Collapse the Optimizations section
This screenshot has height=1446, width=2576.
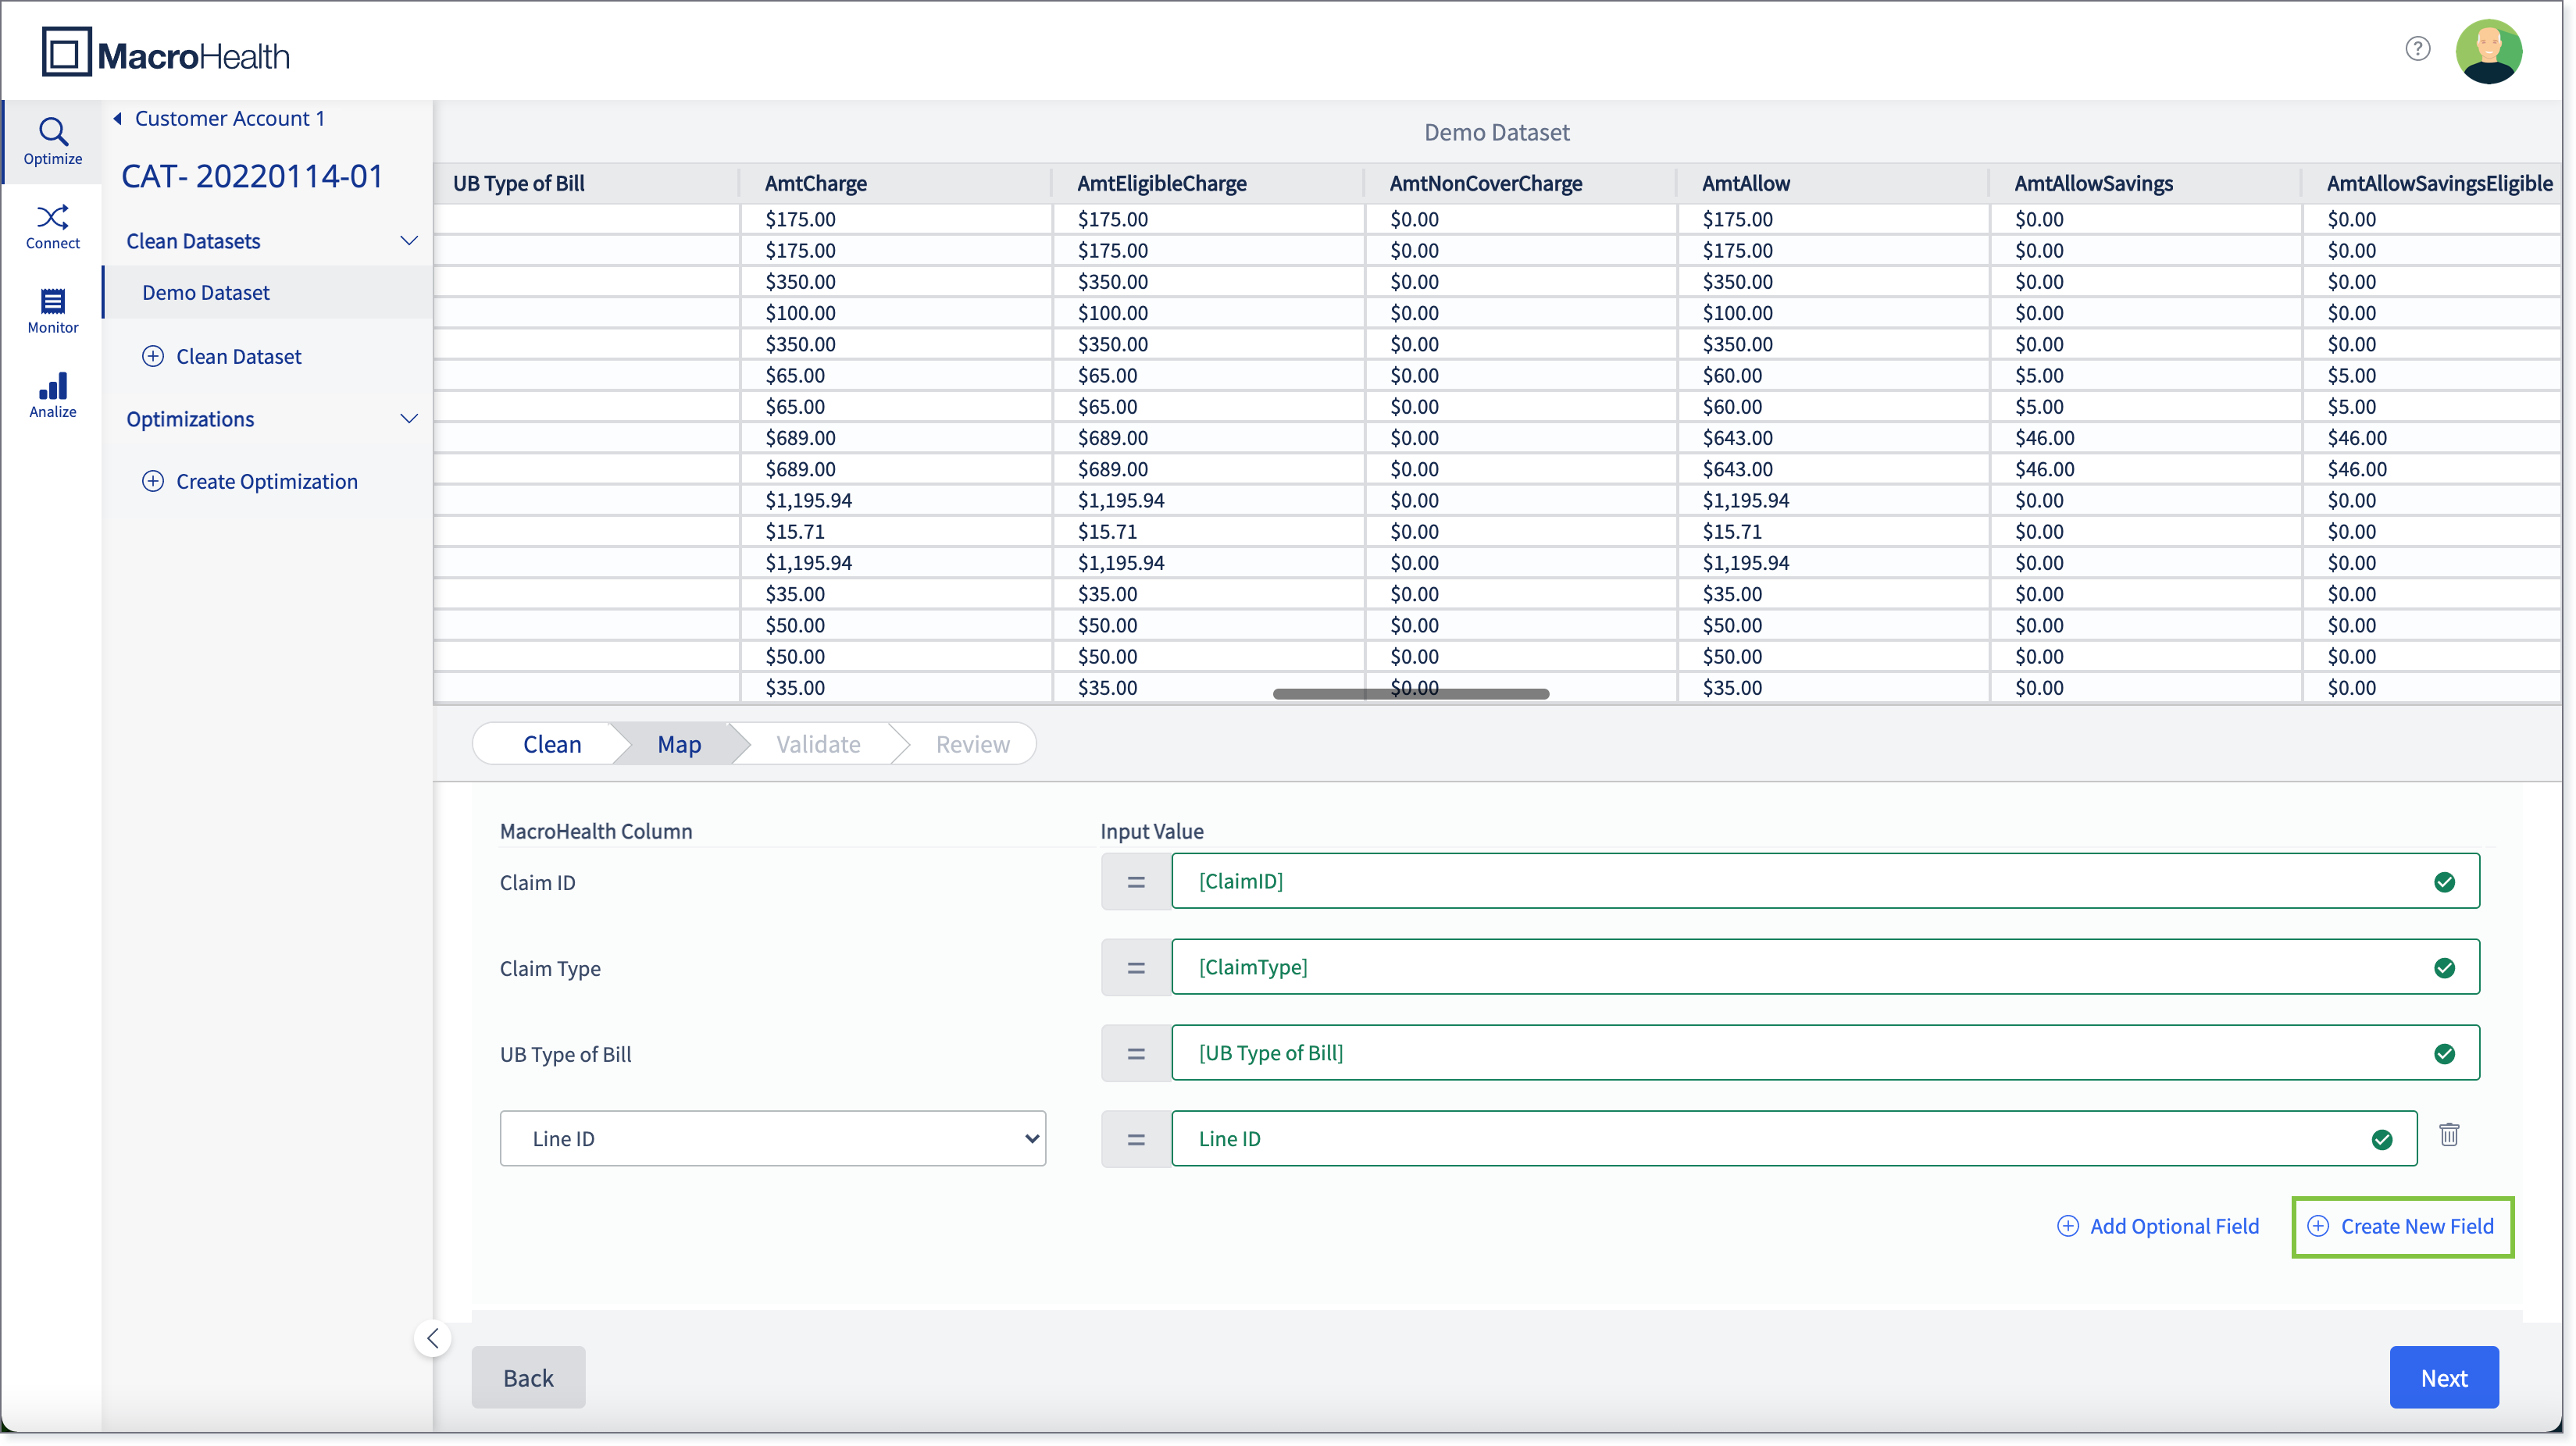click(408, 418)
